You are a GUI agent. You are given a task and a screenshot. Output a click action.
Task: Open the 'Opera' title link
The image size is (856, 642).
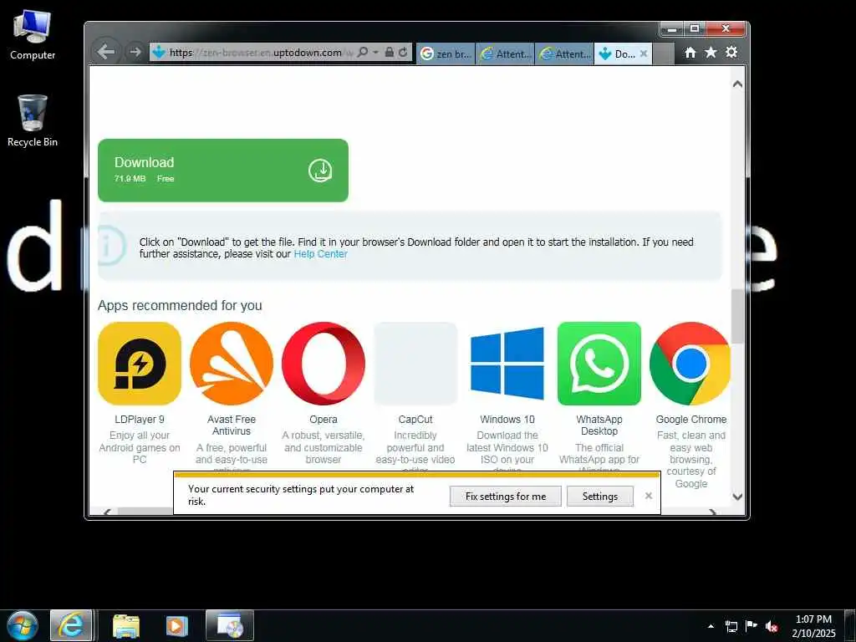324,420
